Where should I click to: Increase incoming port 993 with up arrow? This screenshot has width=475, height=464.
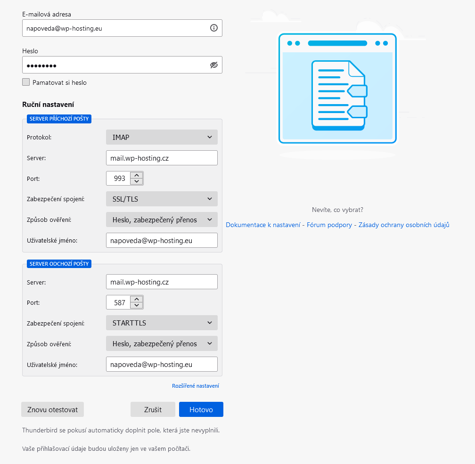[137, 175]
